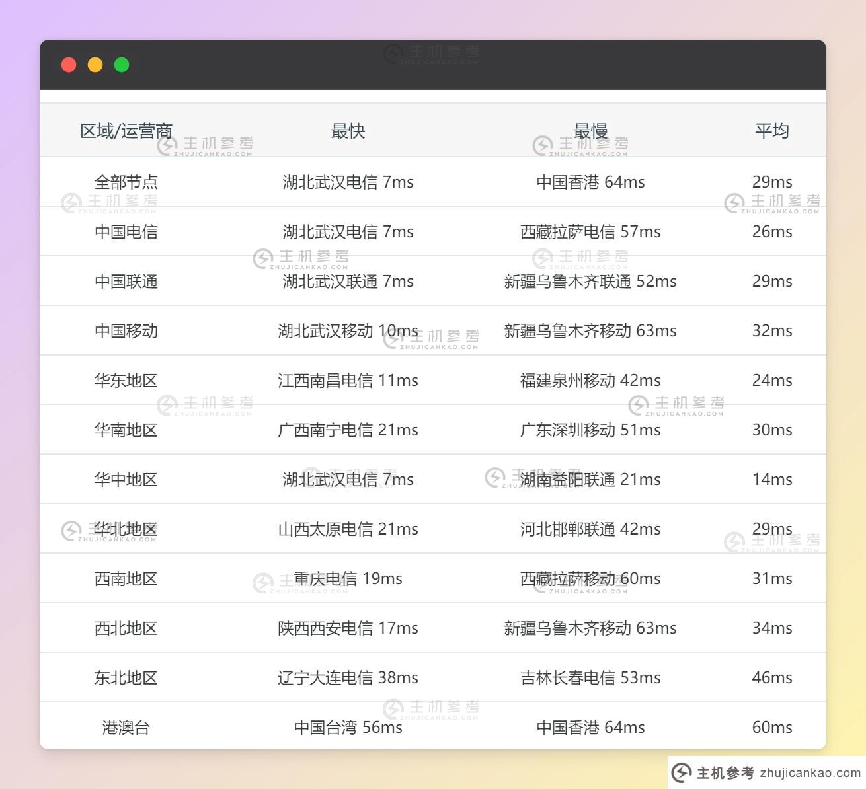The width and height of the screenshot is (866, 789).
Task: Click the 湖北武汉移动 10ms cell
Action: [x=348, y=330]
